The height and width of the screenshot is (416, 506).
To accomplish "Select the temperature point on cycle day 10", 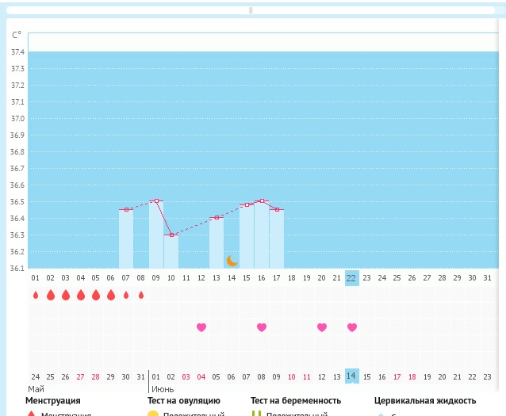I will 171,235.
